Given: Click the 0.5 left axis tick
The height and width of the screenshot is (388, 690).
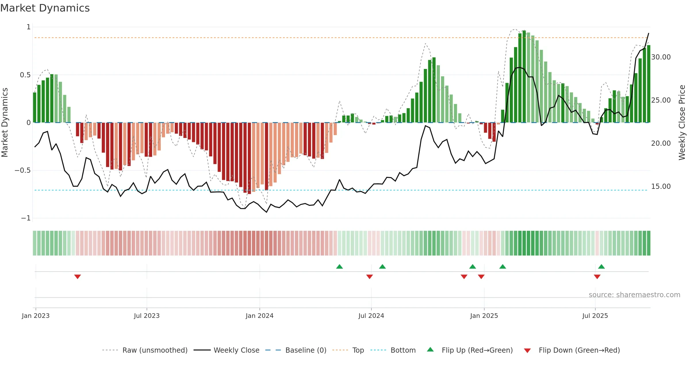Looking at the screenshot, I should [x=25, y=75].
